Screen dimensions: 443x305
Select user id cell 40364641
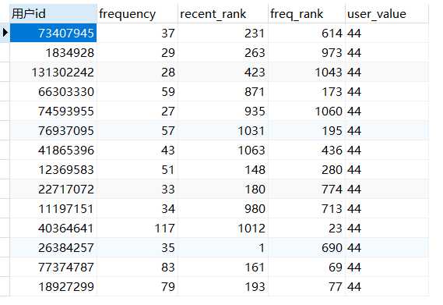click(53, 229)
